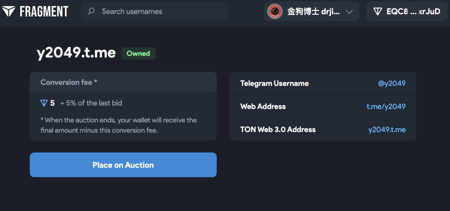450x211 pixels.
Task: Click the Search usernames input field
Action: (154, 11)
